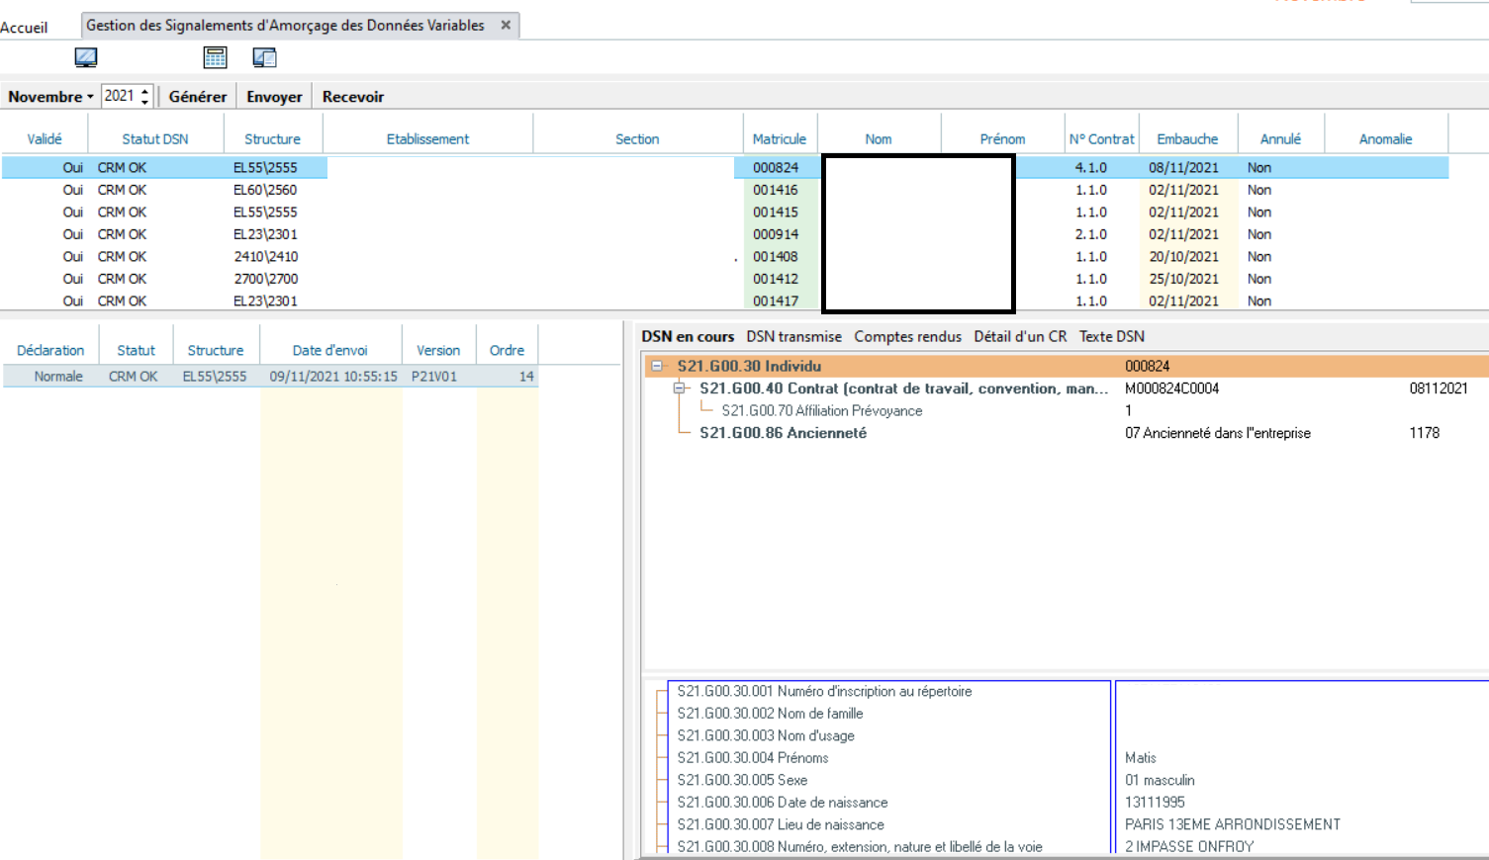The height and width of the screenshot is (860, 1489).
Task: Open the DSN en cours tab
Action: [688, 336]
